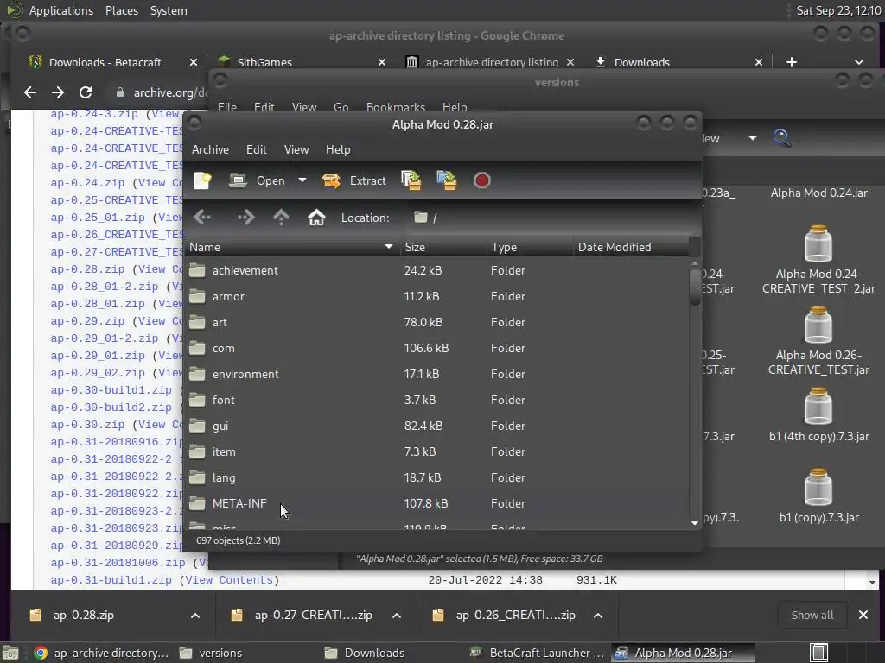The height and width of the screenshot is (663, 885).
Task: Open the Archive menu
Action: (x=210, y=149)
